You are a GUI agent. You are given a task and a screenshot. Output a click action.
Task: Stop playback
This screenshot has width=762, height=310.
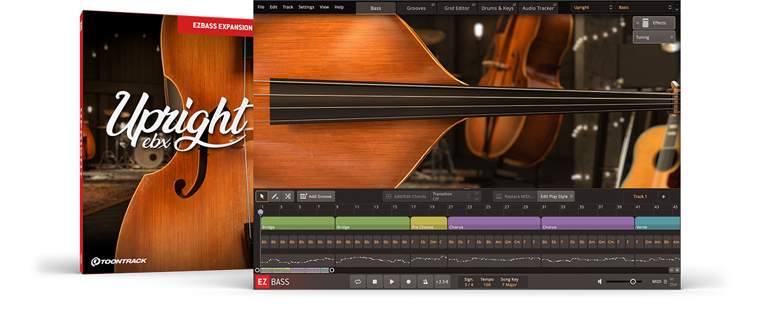coord(375,281)
